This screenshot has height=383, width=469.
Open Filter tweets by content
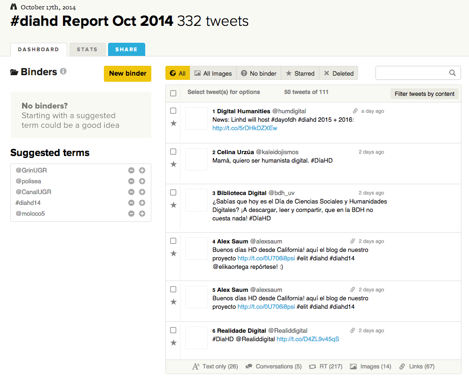424,94
